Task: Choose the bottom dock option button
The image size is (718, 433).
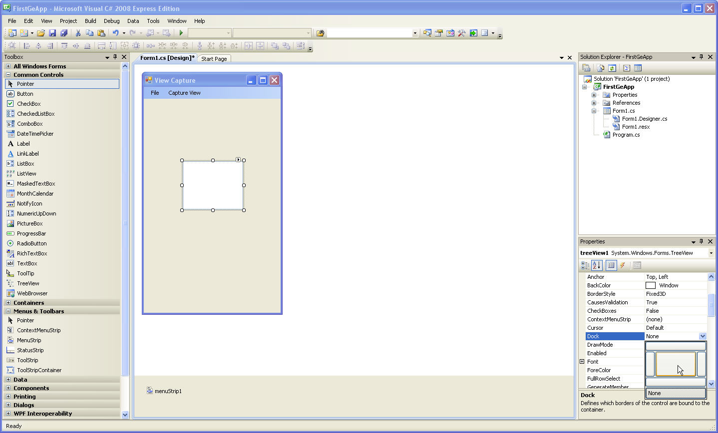Action: 676,382
